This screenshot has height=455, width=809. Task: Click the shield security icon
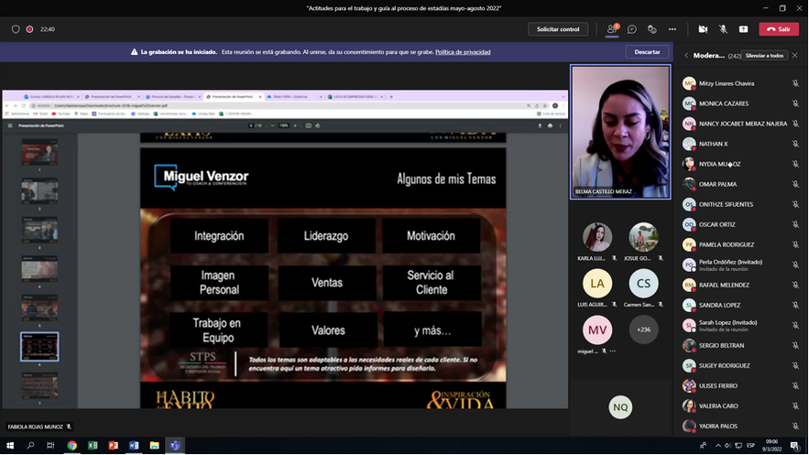pyautogui.click(x=16, y=29)
